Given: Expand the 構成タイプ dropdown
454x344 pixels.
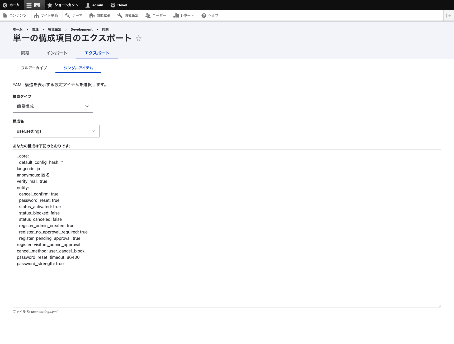Looking at the screenshot, I should tap(53, 106).
